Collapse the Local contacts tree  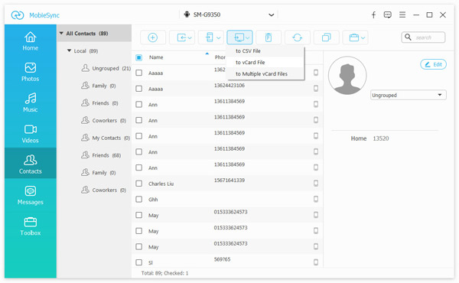click(x=69, y=50)
